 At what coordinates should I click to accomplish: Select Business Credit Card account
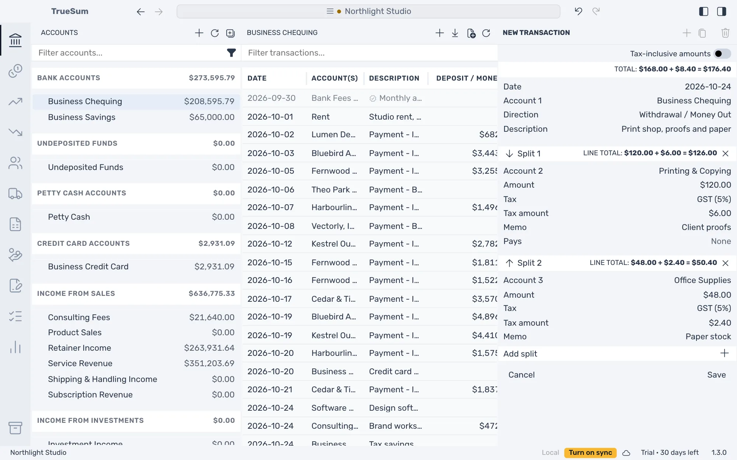pos(136,267)
